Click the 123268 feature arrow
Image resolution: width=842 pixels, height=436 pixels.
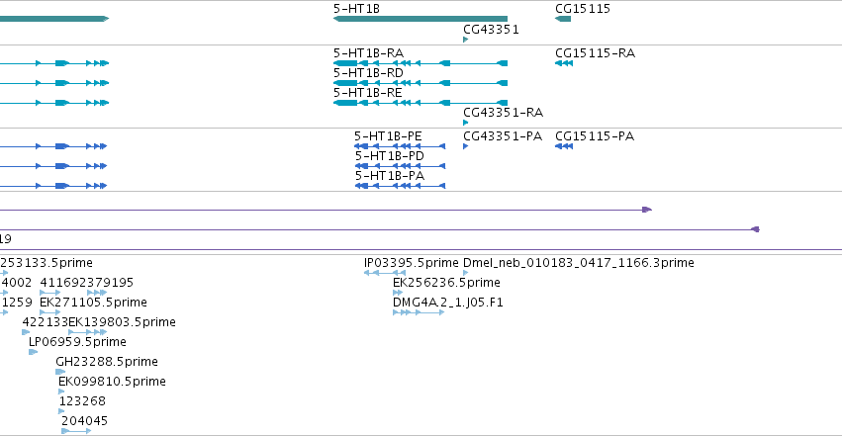(x=61, y=411)
